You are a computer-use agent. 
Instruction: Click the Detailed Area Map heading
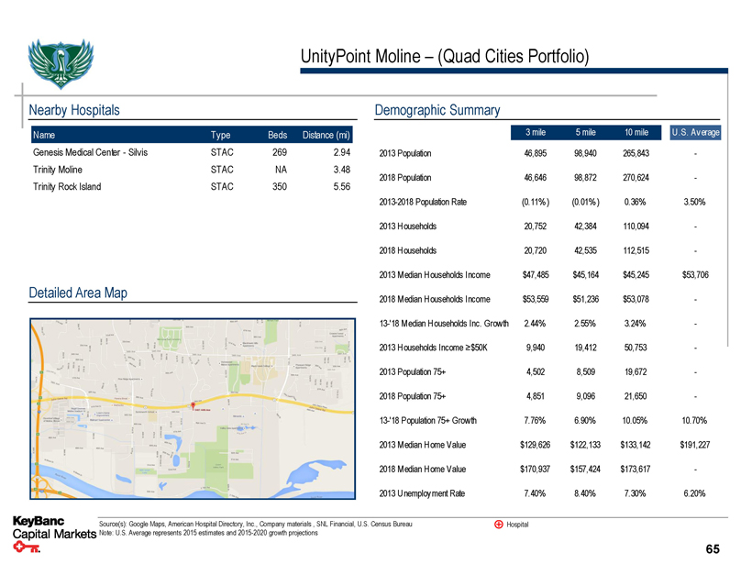pos(78,293)
